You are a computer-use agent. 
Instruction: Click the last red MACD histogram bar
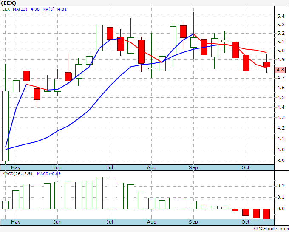pos(266,214)
